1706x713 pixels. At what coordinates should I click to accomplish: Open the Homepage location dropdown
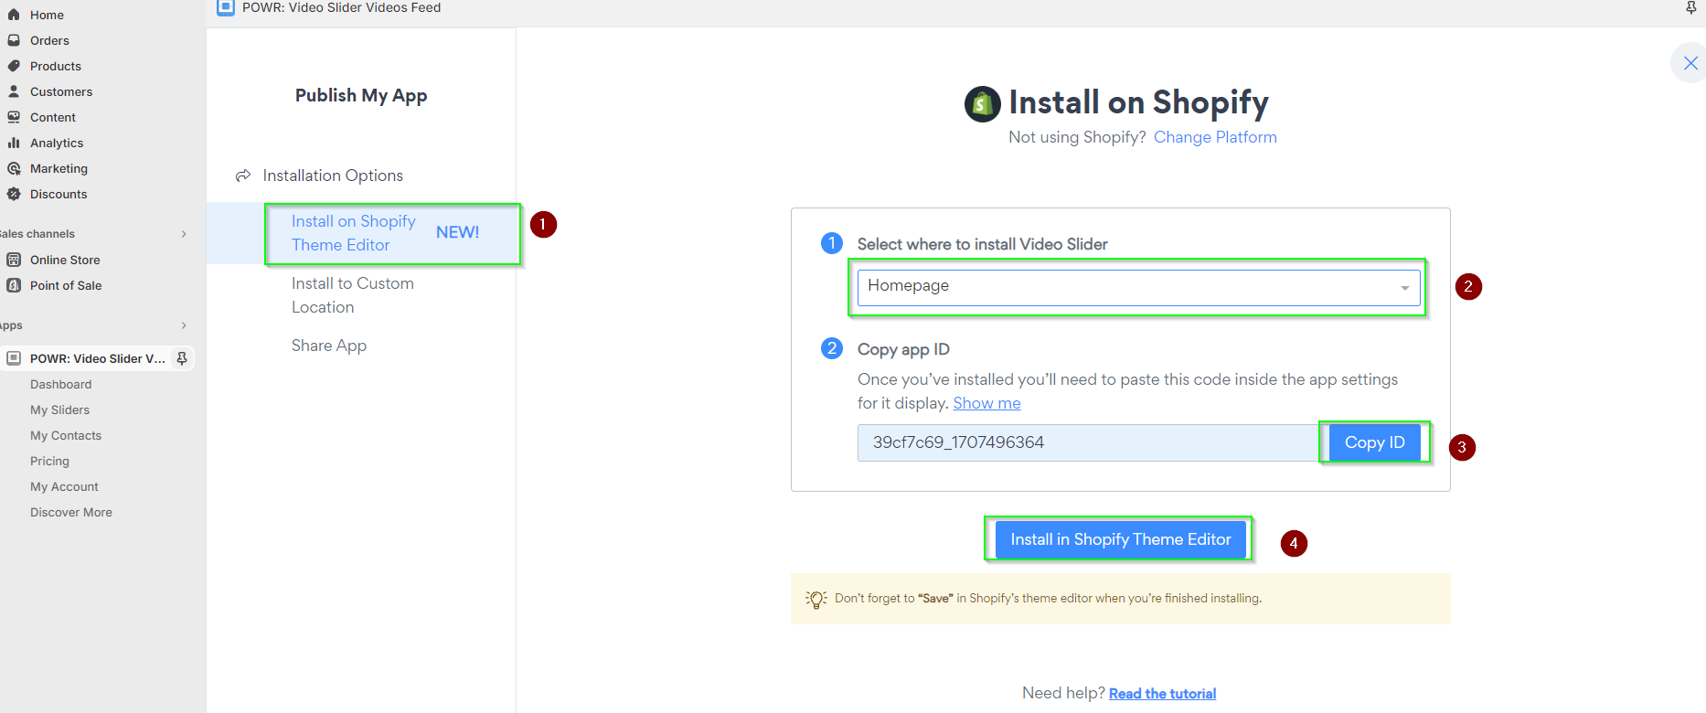click(1138, 287)
